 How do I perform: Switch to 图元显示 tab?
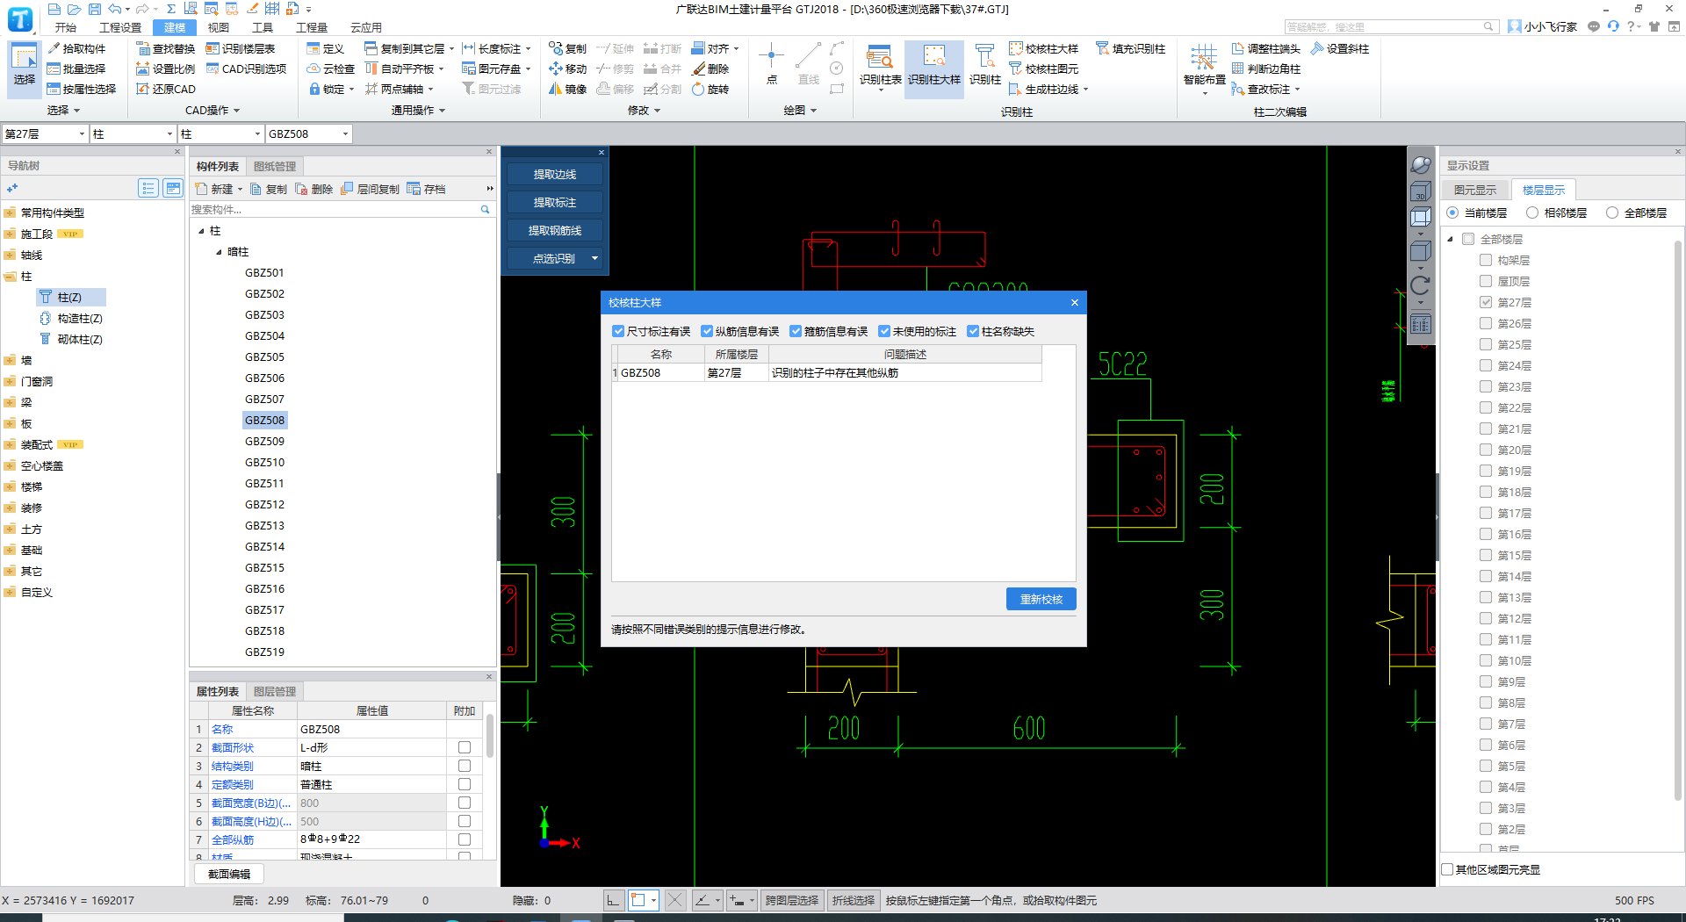click(1475, 190)
